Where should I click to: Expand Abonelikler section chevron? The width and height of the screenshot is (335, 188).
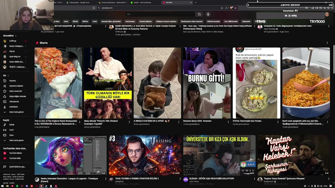tap(16, 36)
